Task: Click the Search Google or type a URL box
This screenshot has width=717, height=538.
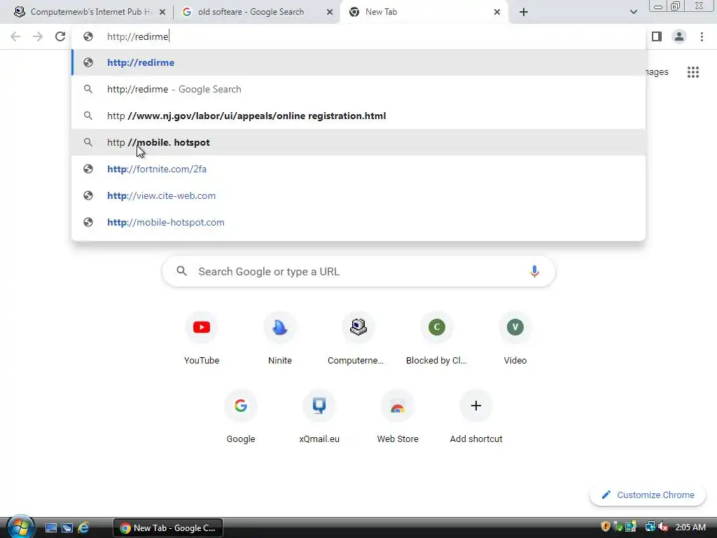Action: pos(358,271)
